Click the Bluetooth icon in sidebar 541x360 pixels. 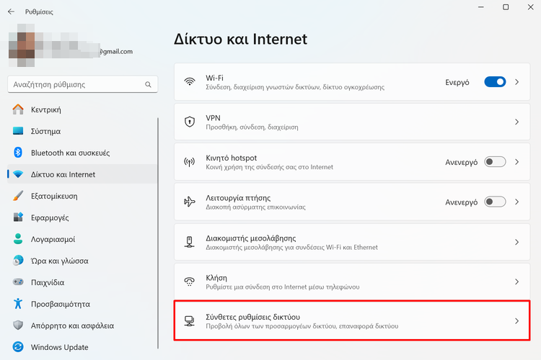pos(18,153)
